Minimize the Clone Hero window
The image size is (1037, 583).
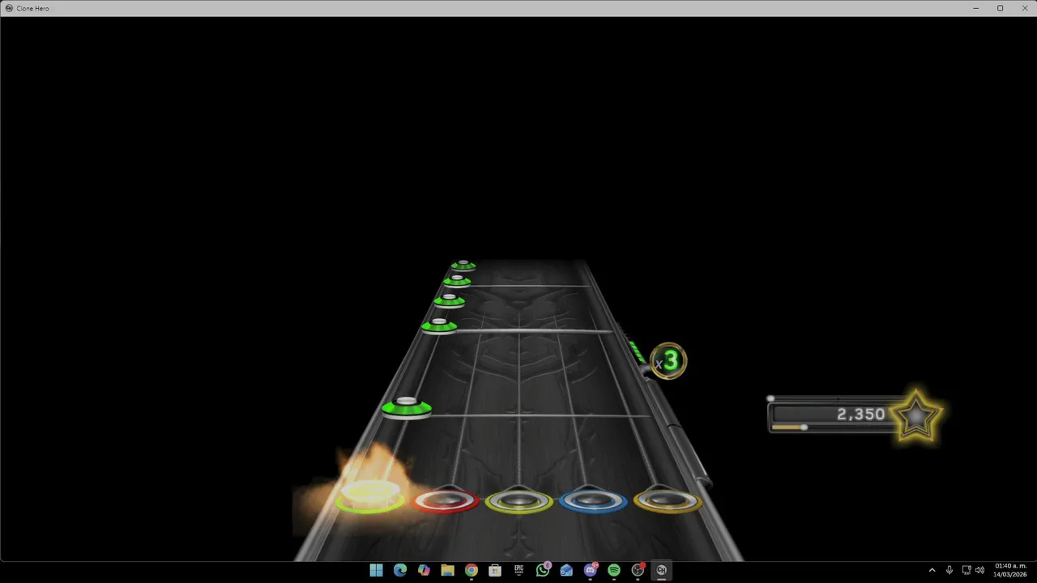975,8
